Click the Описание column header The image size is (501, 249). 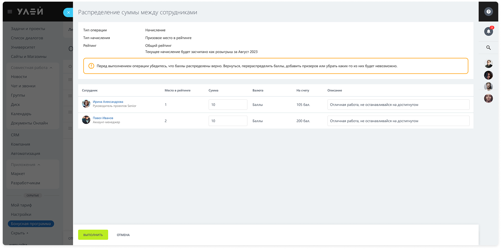tap(335, 90)
